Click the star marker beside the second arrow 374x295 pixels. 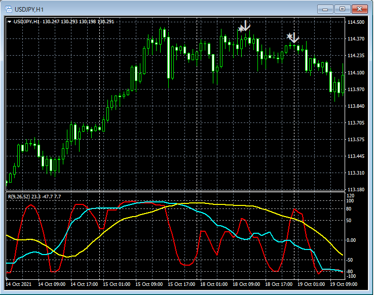289,36
